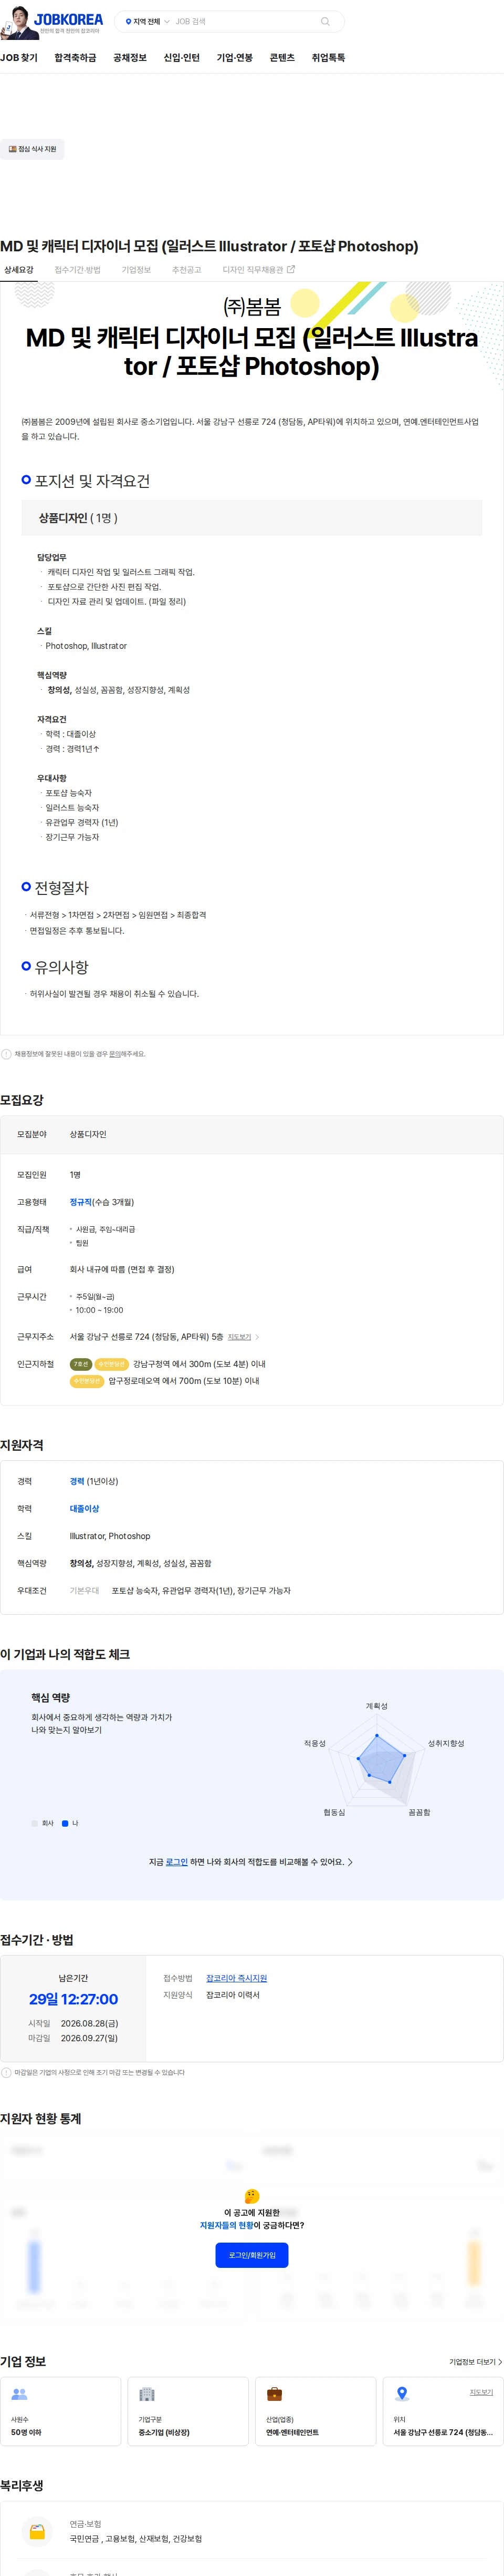The height and width of the screenshot is (2576, 504).
Task: Open the 기업정보 더보기 link
Action: pyautogui.click(x=475, y=2362)
